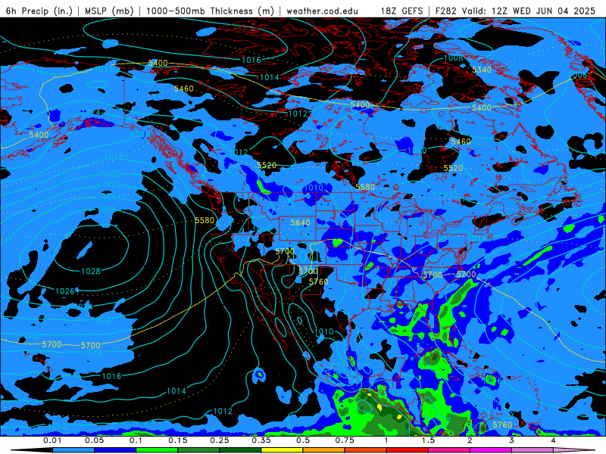Select the dark green 0.25 legend swatch
The height and width of the screenshot is (454, 606).
tap(240, 450)
